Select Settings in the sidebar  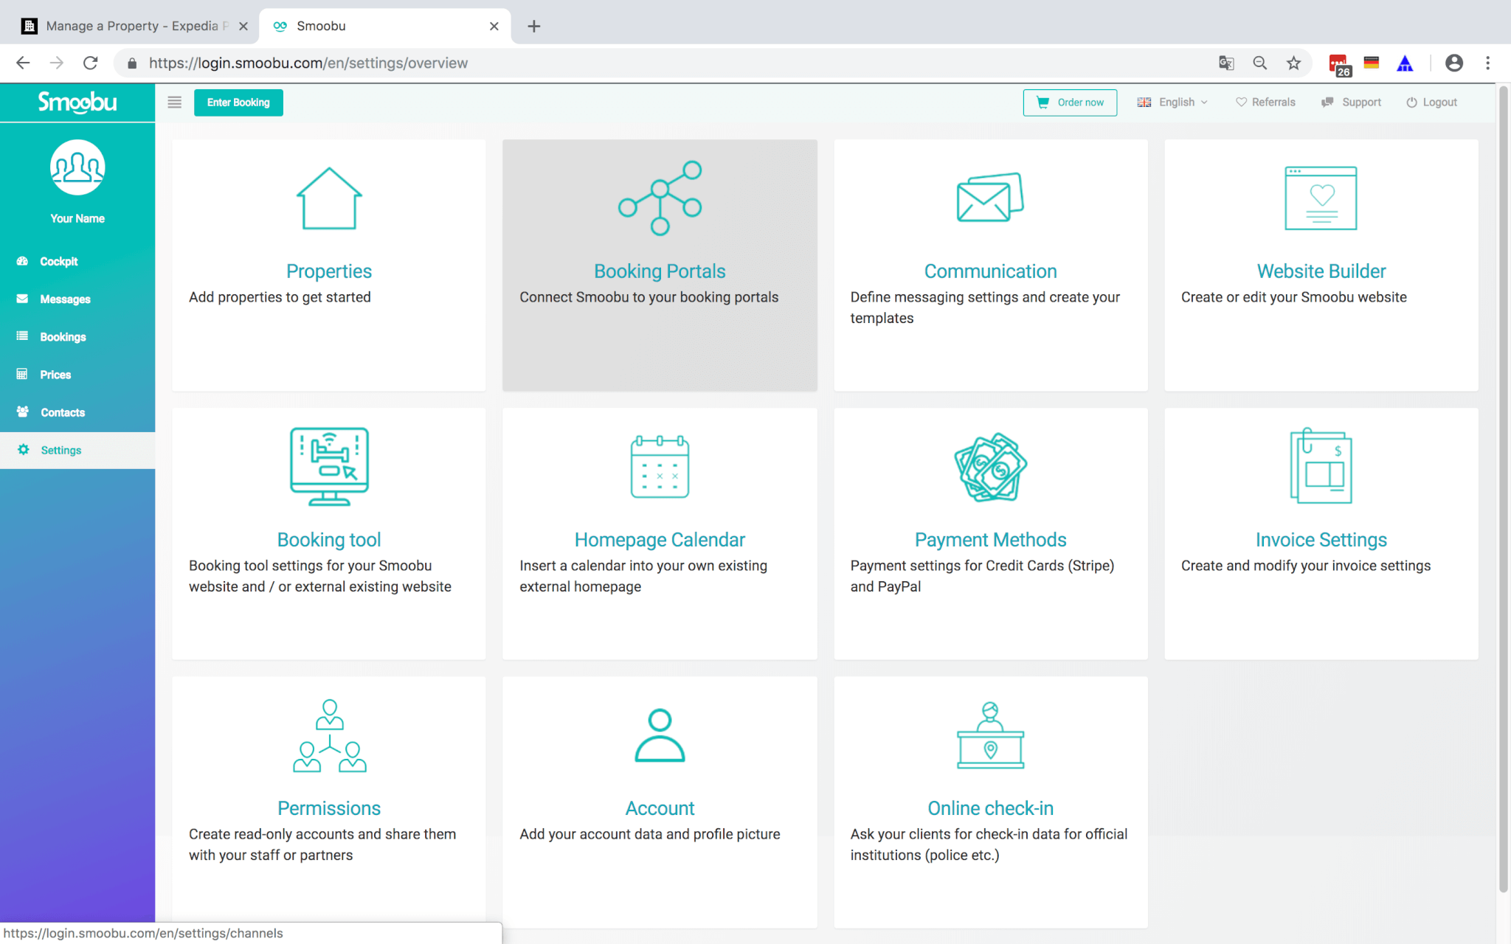[x=77, y=450]
